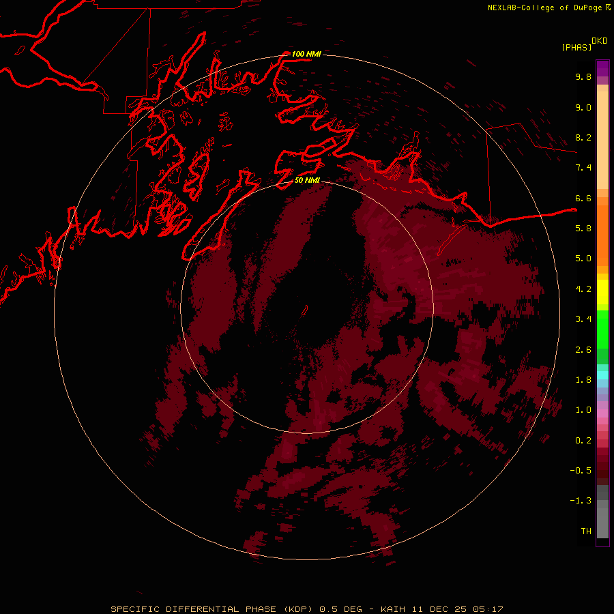Click the 9.0 value on color scale
The image size is (614, 614).
point(583,107)
